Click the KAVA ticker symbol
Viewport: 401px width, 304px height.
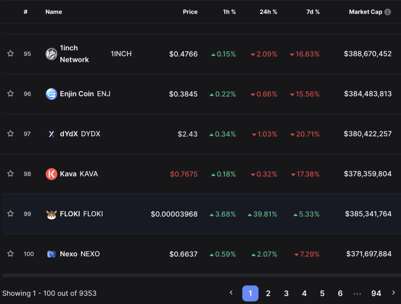pyautogui.click(x=89, y=174)
